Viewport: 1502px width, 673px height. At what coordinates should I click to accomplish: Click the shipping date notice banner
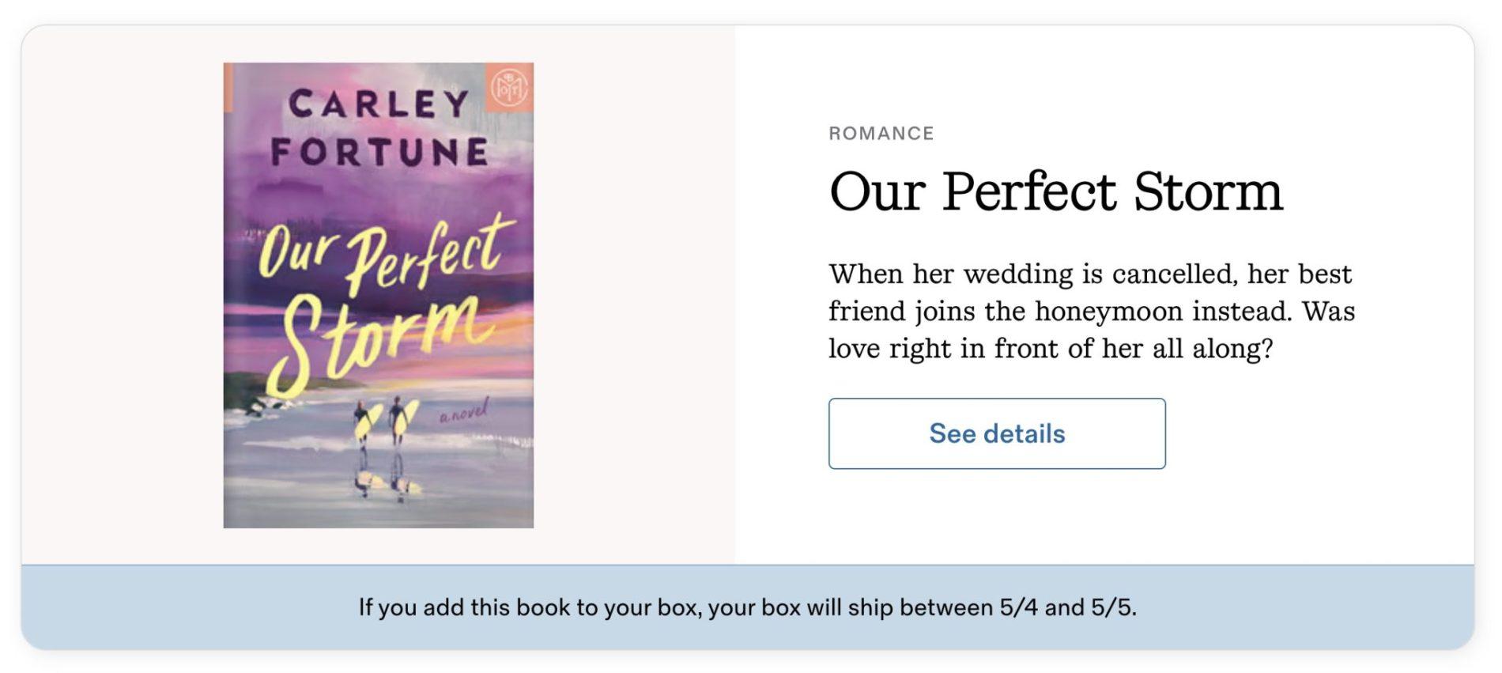[x=747, y=607]
